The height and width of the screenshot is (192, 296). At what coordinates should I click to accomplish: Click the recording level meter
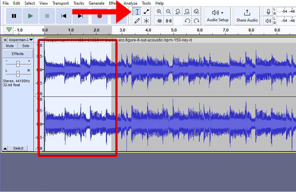point(286,12)
